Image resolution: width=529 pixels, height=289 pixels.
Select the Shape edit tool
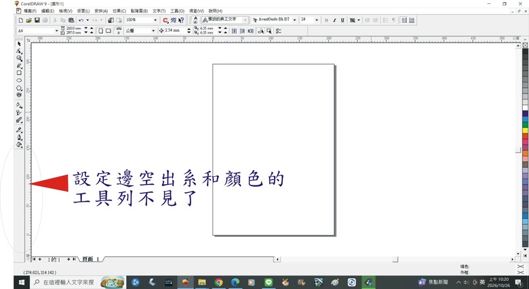click(x=19, y=51)
